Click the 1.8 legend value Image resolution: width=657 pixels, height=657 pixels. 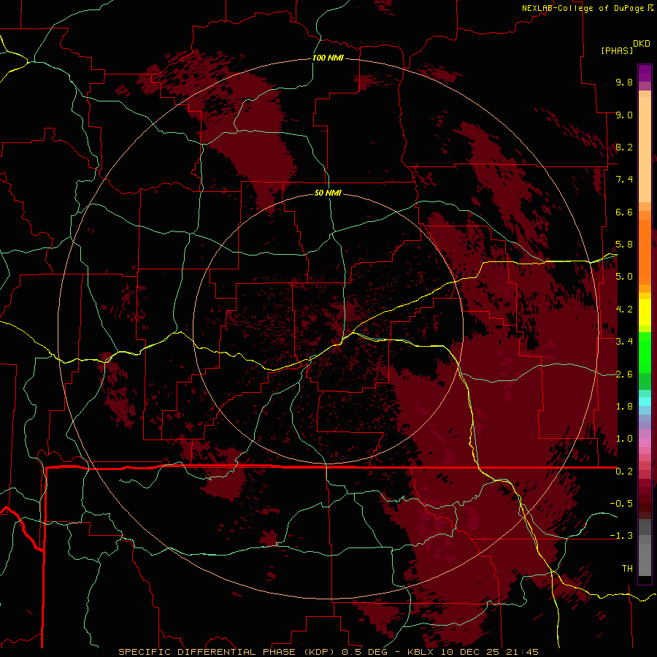coord(624,407)
